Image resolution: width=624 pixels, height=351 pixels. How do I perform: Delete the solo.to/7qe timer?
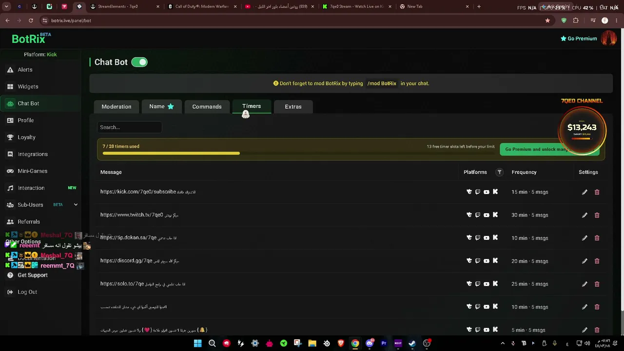[x=597, y=284]
